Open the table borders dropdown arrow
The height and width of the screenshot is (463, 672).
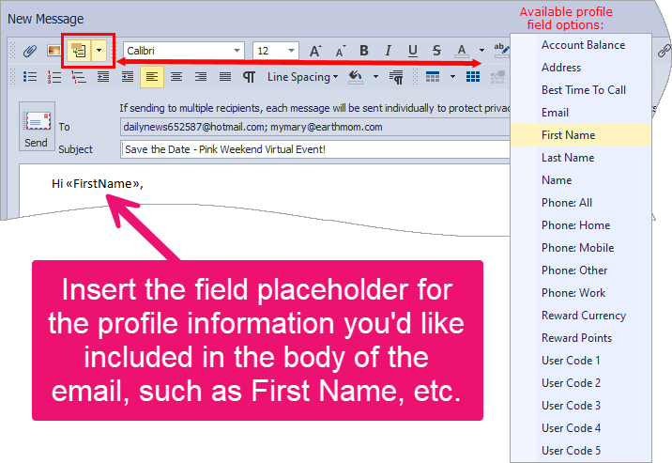452,77
